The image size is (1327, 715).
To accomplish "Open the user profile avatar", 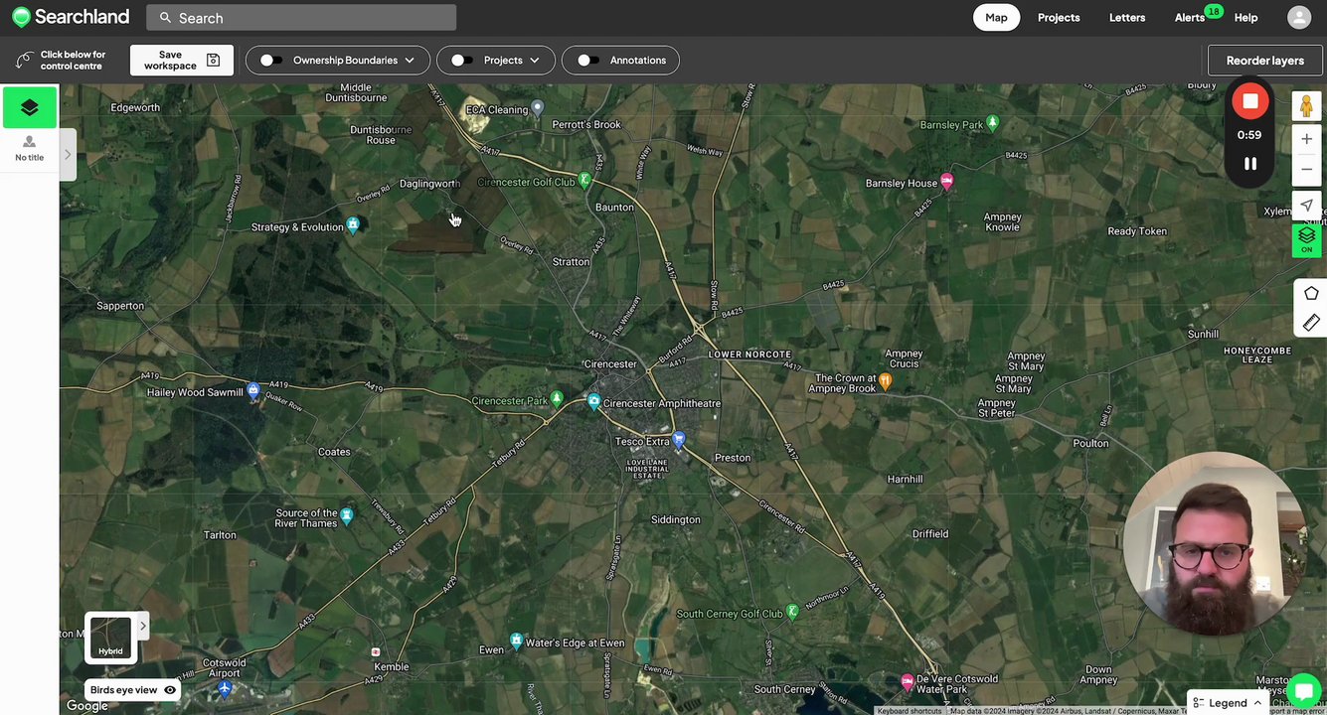I will click(1299, 17).
